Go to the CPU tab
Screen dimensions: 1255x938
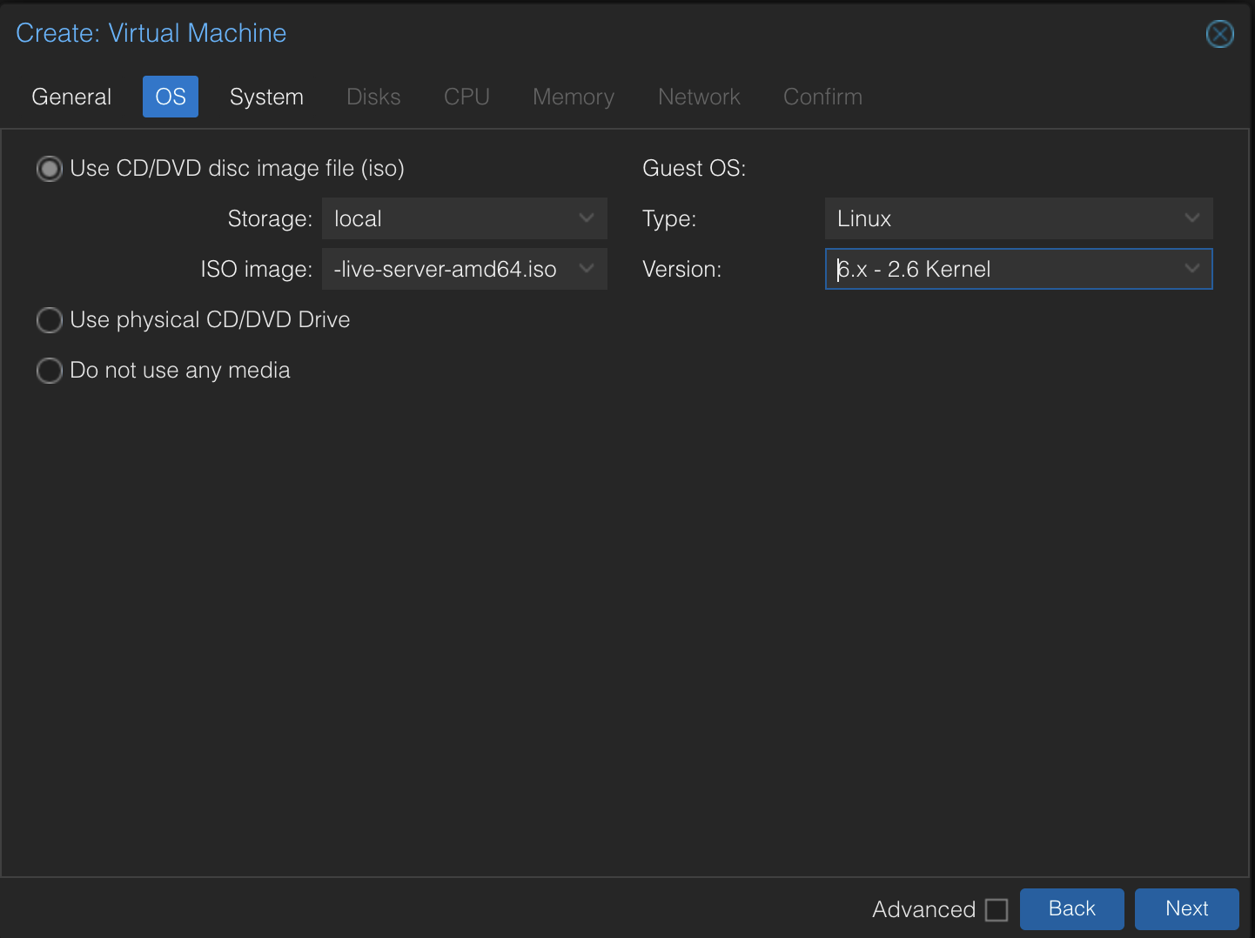466,97
